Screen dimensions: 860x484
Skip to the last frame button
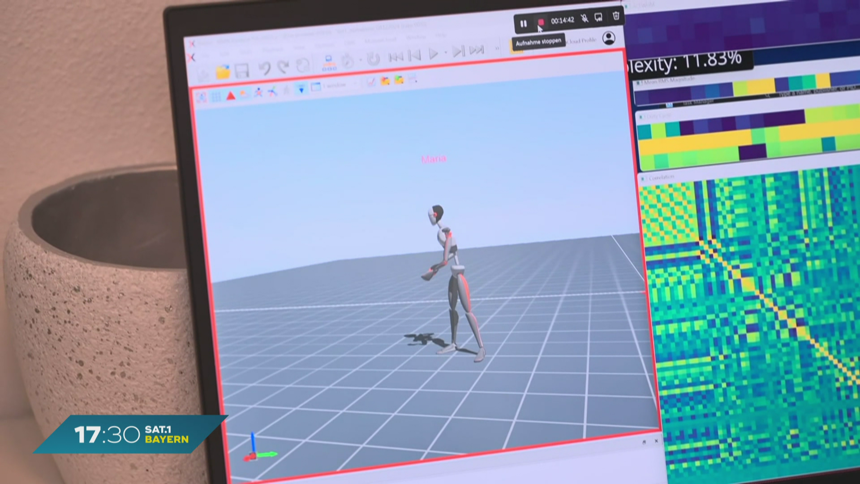pyautogui.click(x=477, y=50)
